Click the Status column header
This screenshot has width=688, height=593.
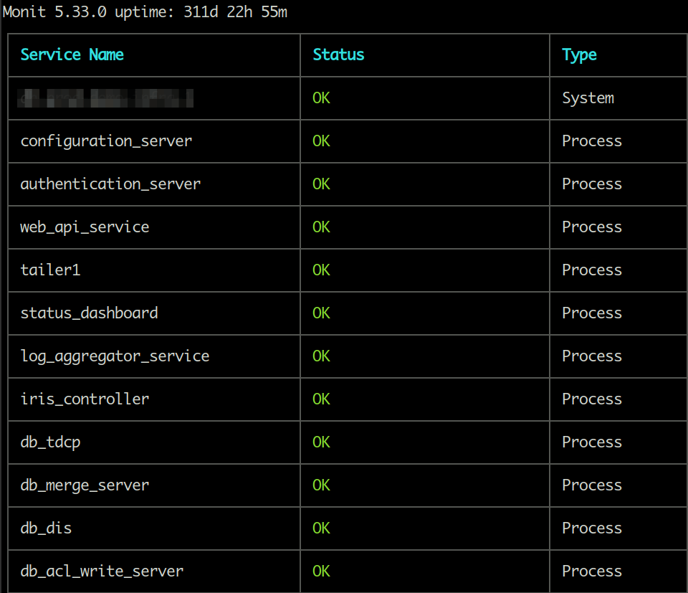click(x=338, y=55)
